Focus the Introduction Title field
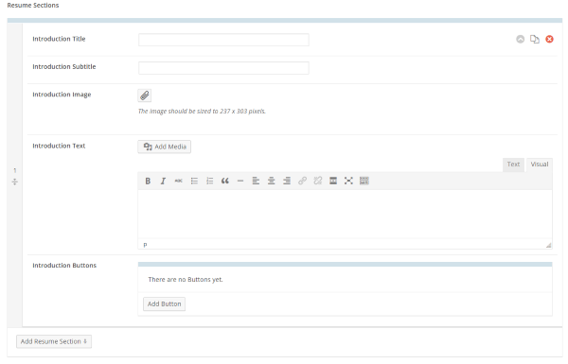The height and width of the screenshot is (364, 568). click(223, 40)
